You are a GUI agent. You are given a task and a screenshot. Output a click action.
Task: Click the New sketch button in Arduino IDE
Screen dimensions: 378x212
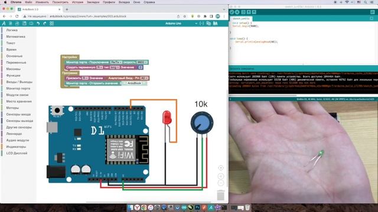tap(243, 12)
